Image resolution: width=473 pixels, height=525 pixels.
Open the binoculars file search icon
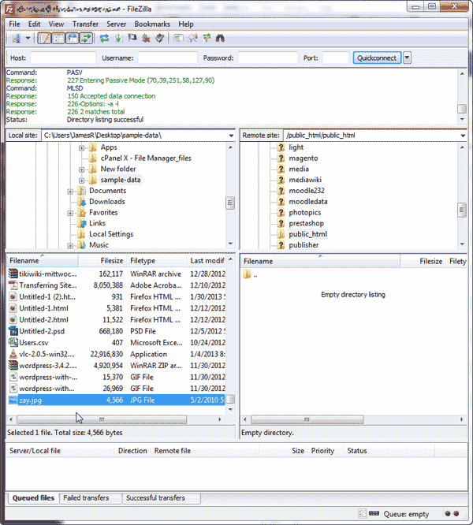[221, 38]
